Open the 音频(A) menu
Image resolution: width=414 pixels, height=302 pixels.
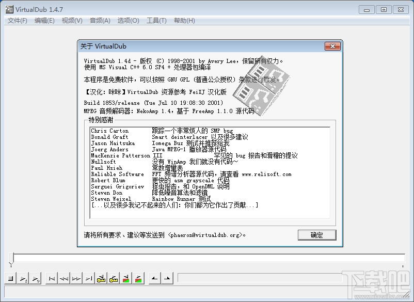100,21
